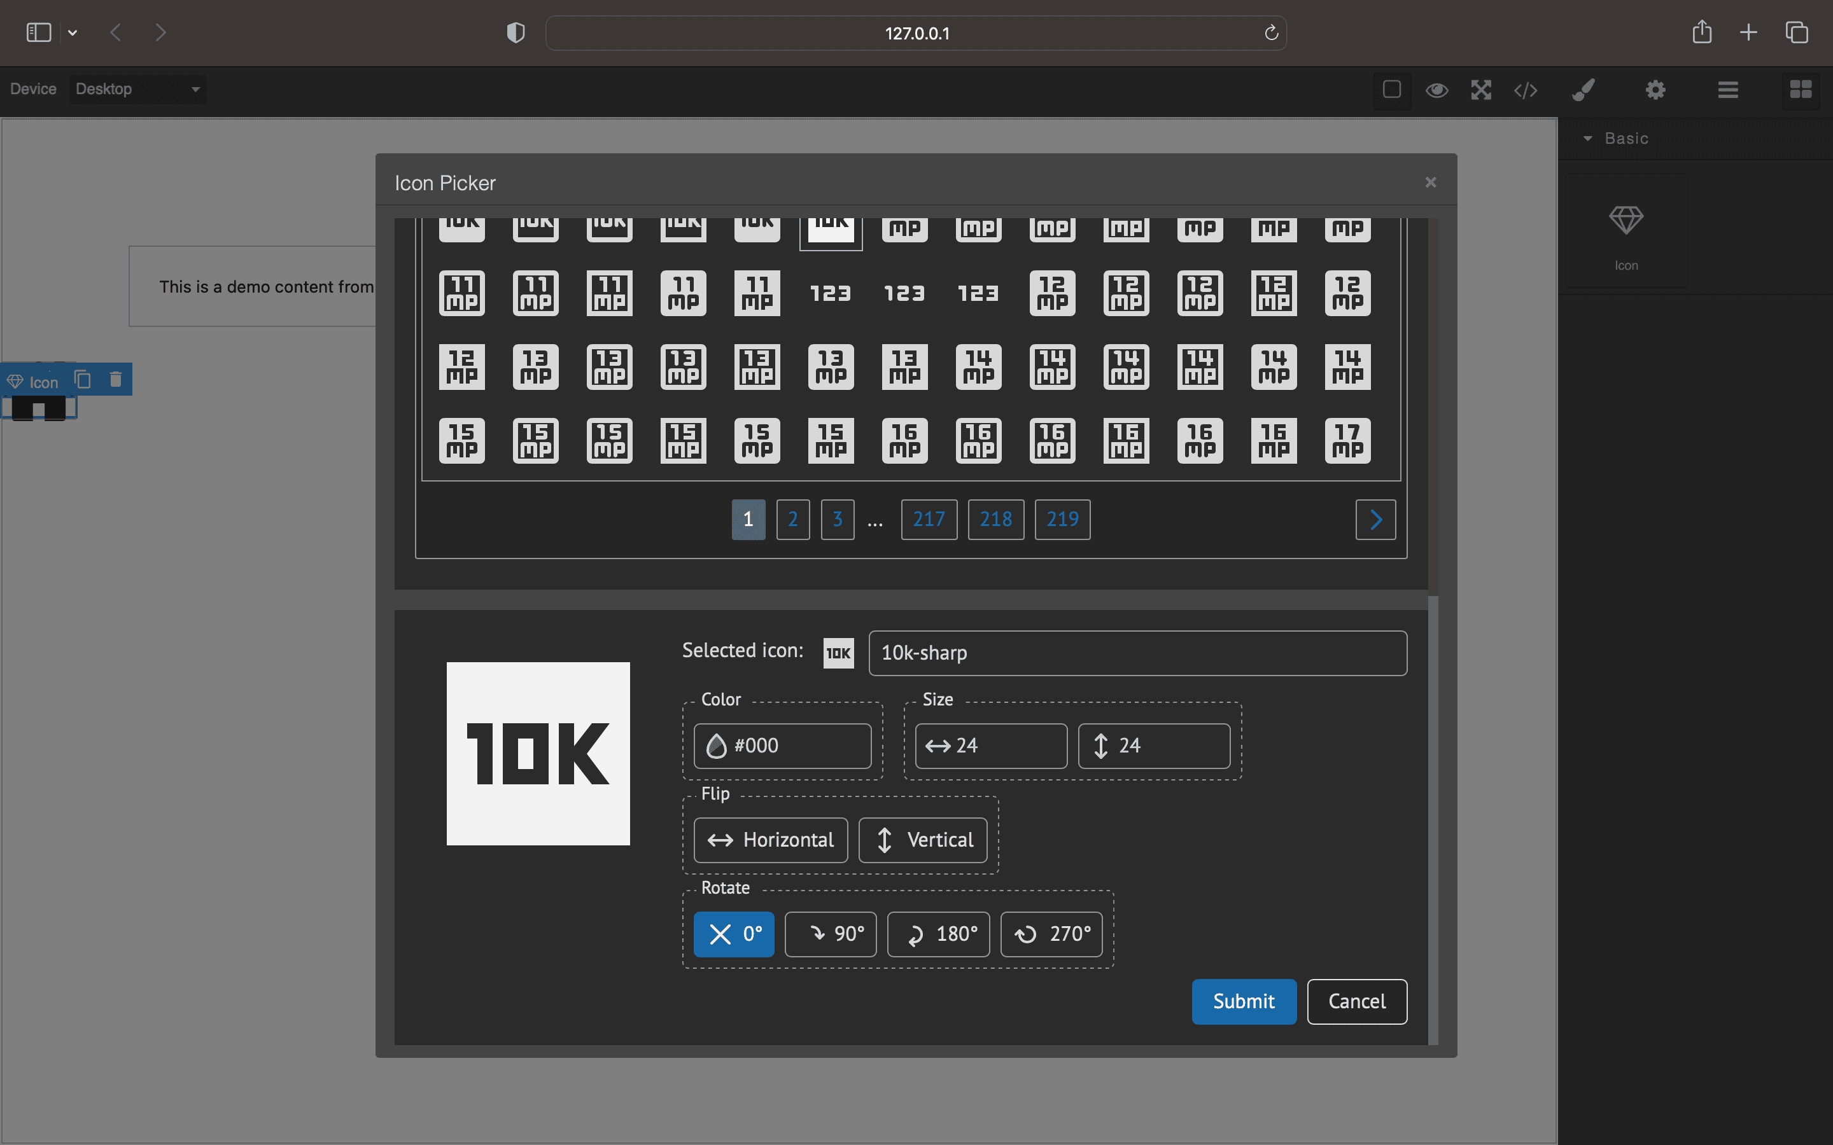Click the "This is a demo content from" text
The image size is (1833, 1145).
tap(267, 287)
